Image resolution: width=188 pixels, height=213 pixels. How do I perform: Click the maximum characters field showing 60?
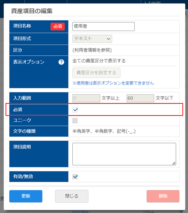point(140,98)
